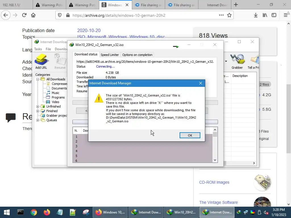
Task: Click the Resume toolbar icon
Action: (x=60, y=61)
